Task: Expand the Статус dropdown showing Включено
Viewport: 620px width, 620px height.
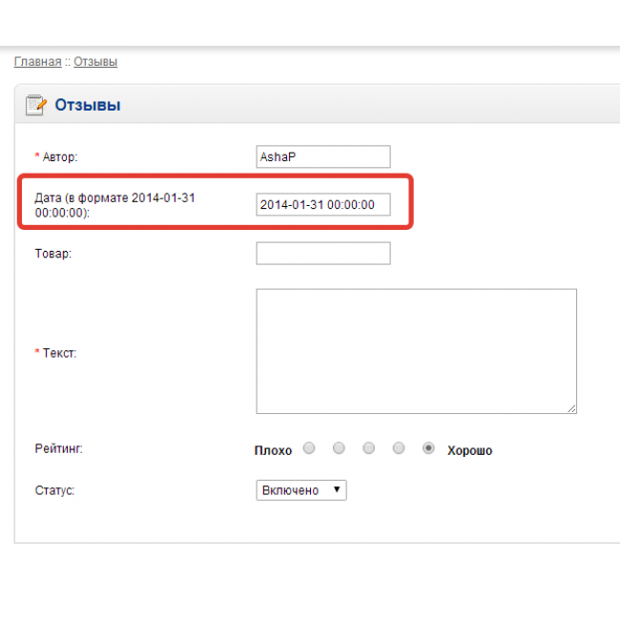Action: click(x=301, y=490)
